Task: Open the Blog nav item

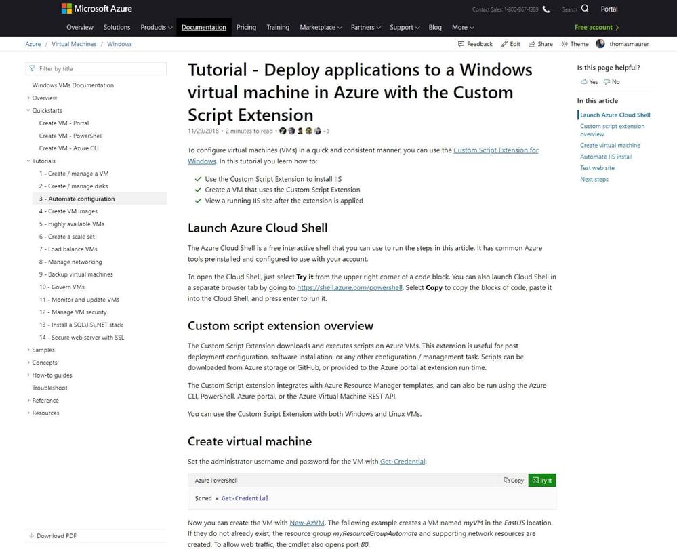Action: 435,27
